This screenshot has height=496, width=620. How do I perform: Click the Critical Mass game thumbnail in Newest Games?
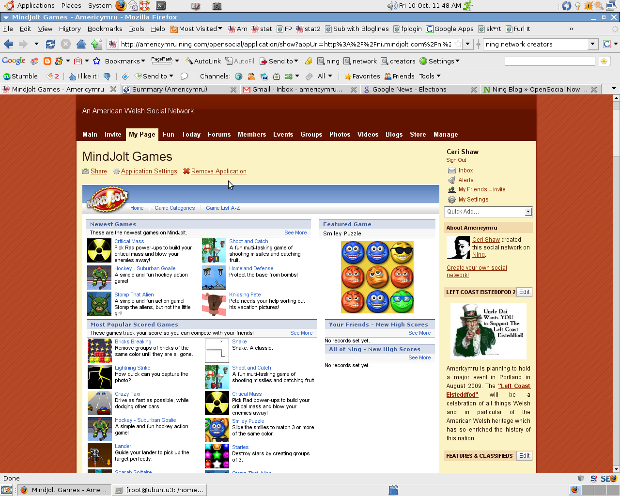(99, 250)
